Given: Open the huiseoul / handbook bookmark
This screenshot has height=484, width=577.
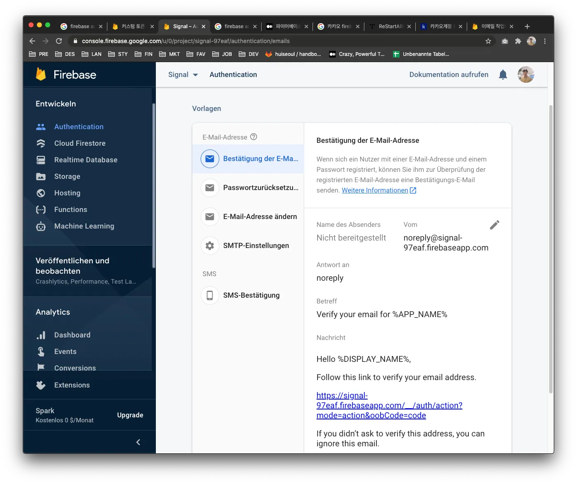Looking at the screenshot, I should pos(293,54).
